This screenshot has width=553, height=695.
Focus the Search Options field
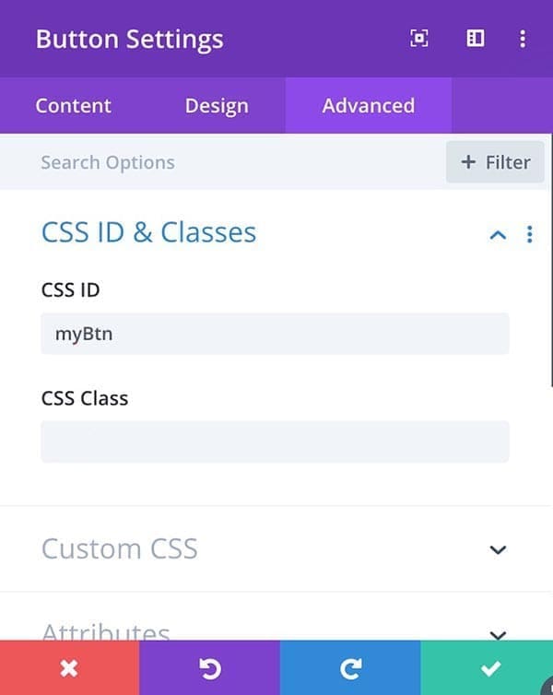(x=221, y=162)
